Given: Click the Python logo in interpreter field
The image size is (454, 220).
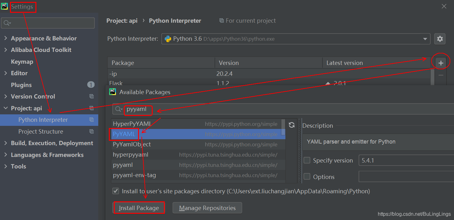Looking at the screenshot, I should click(x=168, y=39).
